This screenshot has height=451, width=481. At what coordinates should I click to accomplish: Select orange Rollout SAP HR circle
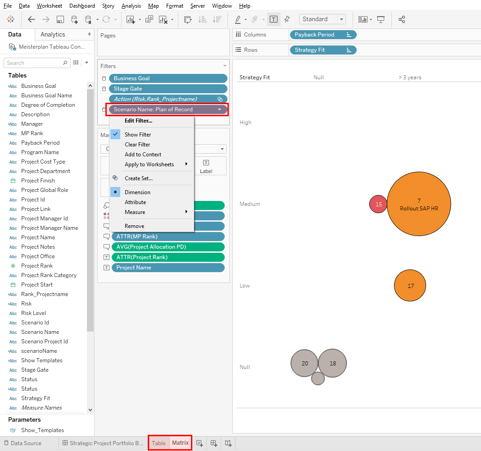419,204
